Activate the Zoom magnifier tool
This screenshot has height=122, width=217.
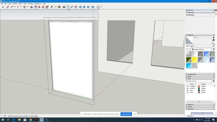[x=72, y=7]
